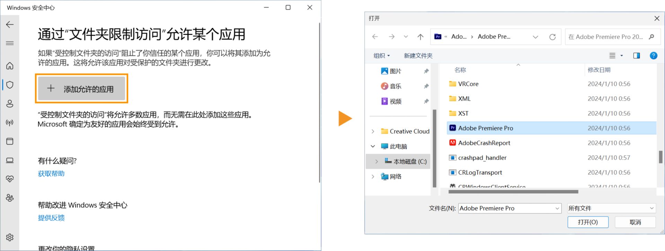This screenshot has height=251, width=665.
Task: Click the file list vertical scrollbar
Action: (660, 157)
